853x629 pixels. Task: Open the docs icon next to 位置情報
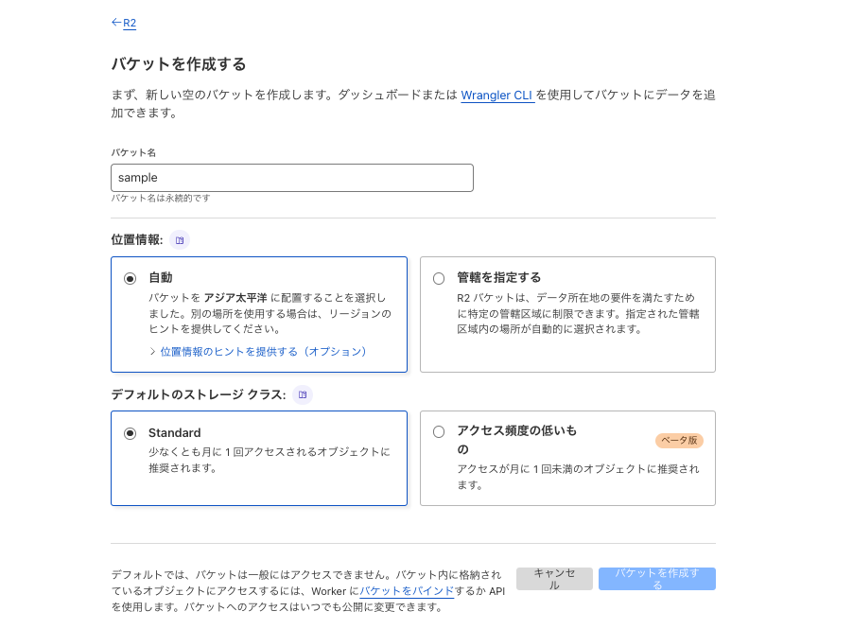click(x=180, y=240)
